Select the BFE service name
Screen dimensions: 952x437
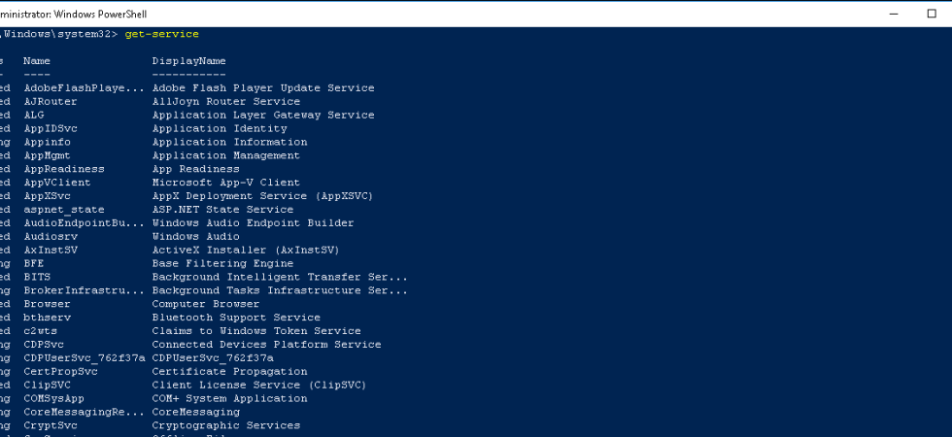click(x=33, y=263)
